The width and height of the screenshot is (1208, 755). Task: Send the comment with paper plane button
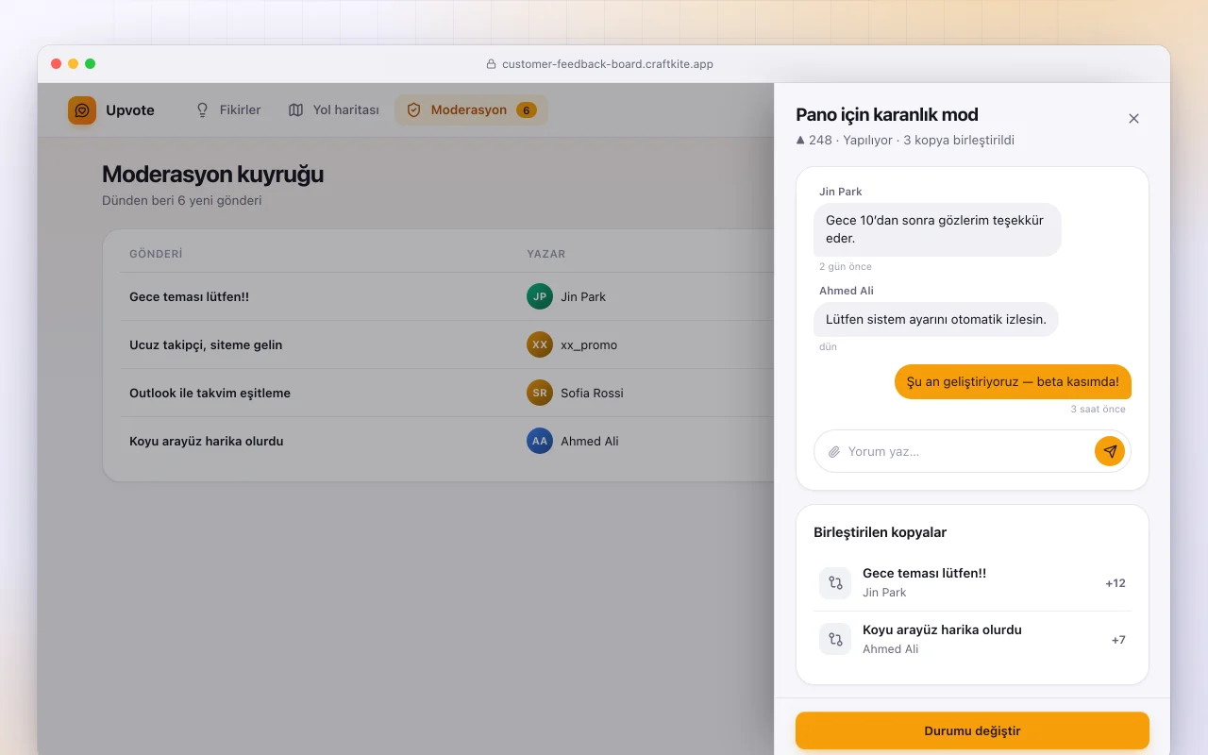pos(1110,451)
